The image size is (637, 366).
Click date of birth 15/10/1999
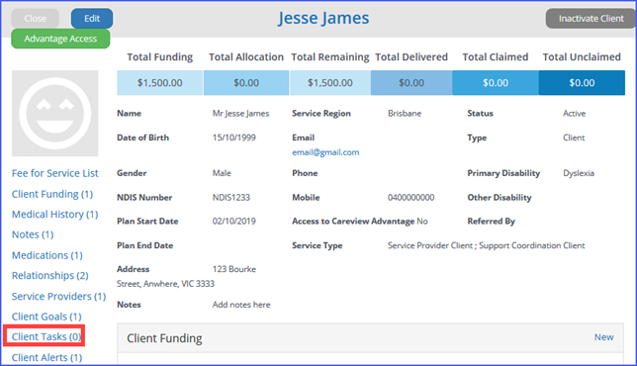[x=234, y=137]
